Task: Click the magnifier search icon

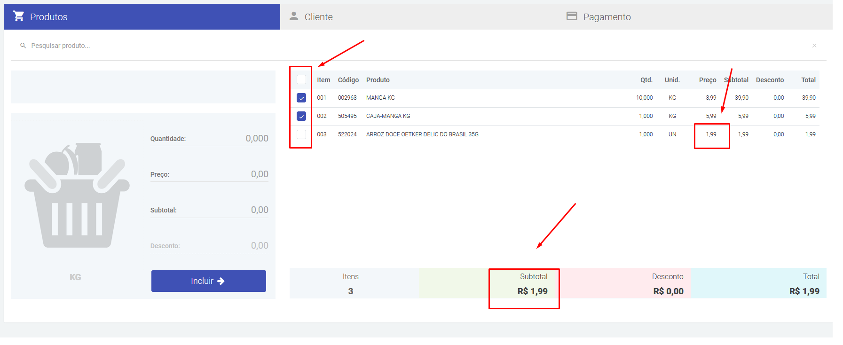Action: click(23, 46)
